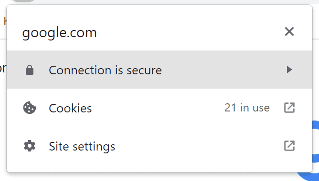Click the cut-off letter left of the heading
Viewport: 319px width, 181px height.
pyautogui.click(x=5, y=21)
